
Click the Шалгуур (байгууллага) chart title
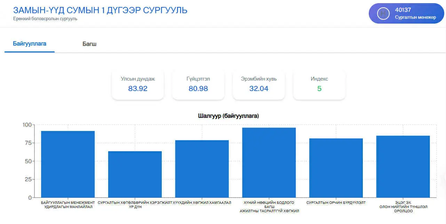click(228, 116)
